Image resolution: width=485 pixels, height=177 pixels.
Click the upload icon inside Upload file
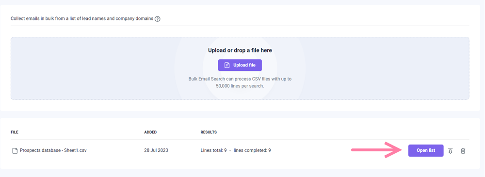(227, 65)
